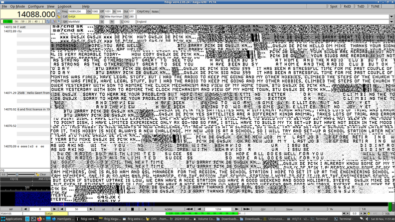The image size is (395, 222).
Task: Switch to the Notes tab
Action: 155,11
